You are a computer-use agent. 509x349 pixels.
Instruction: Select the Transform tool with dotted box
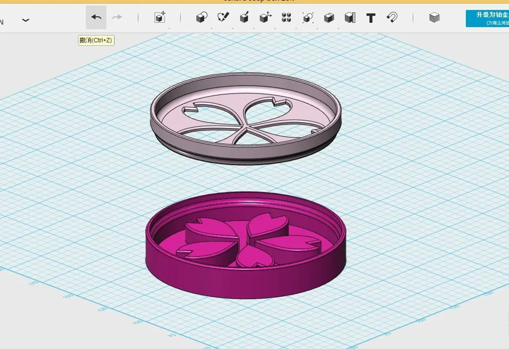(x=160, y=17)
